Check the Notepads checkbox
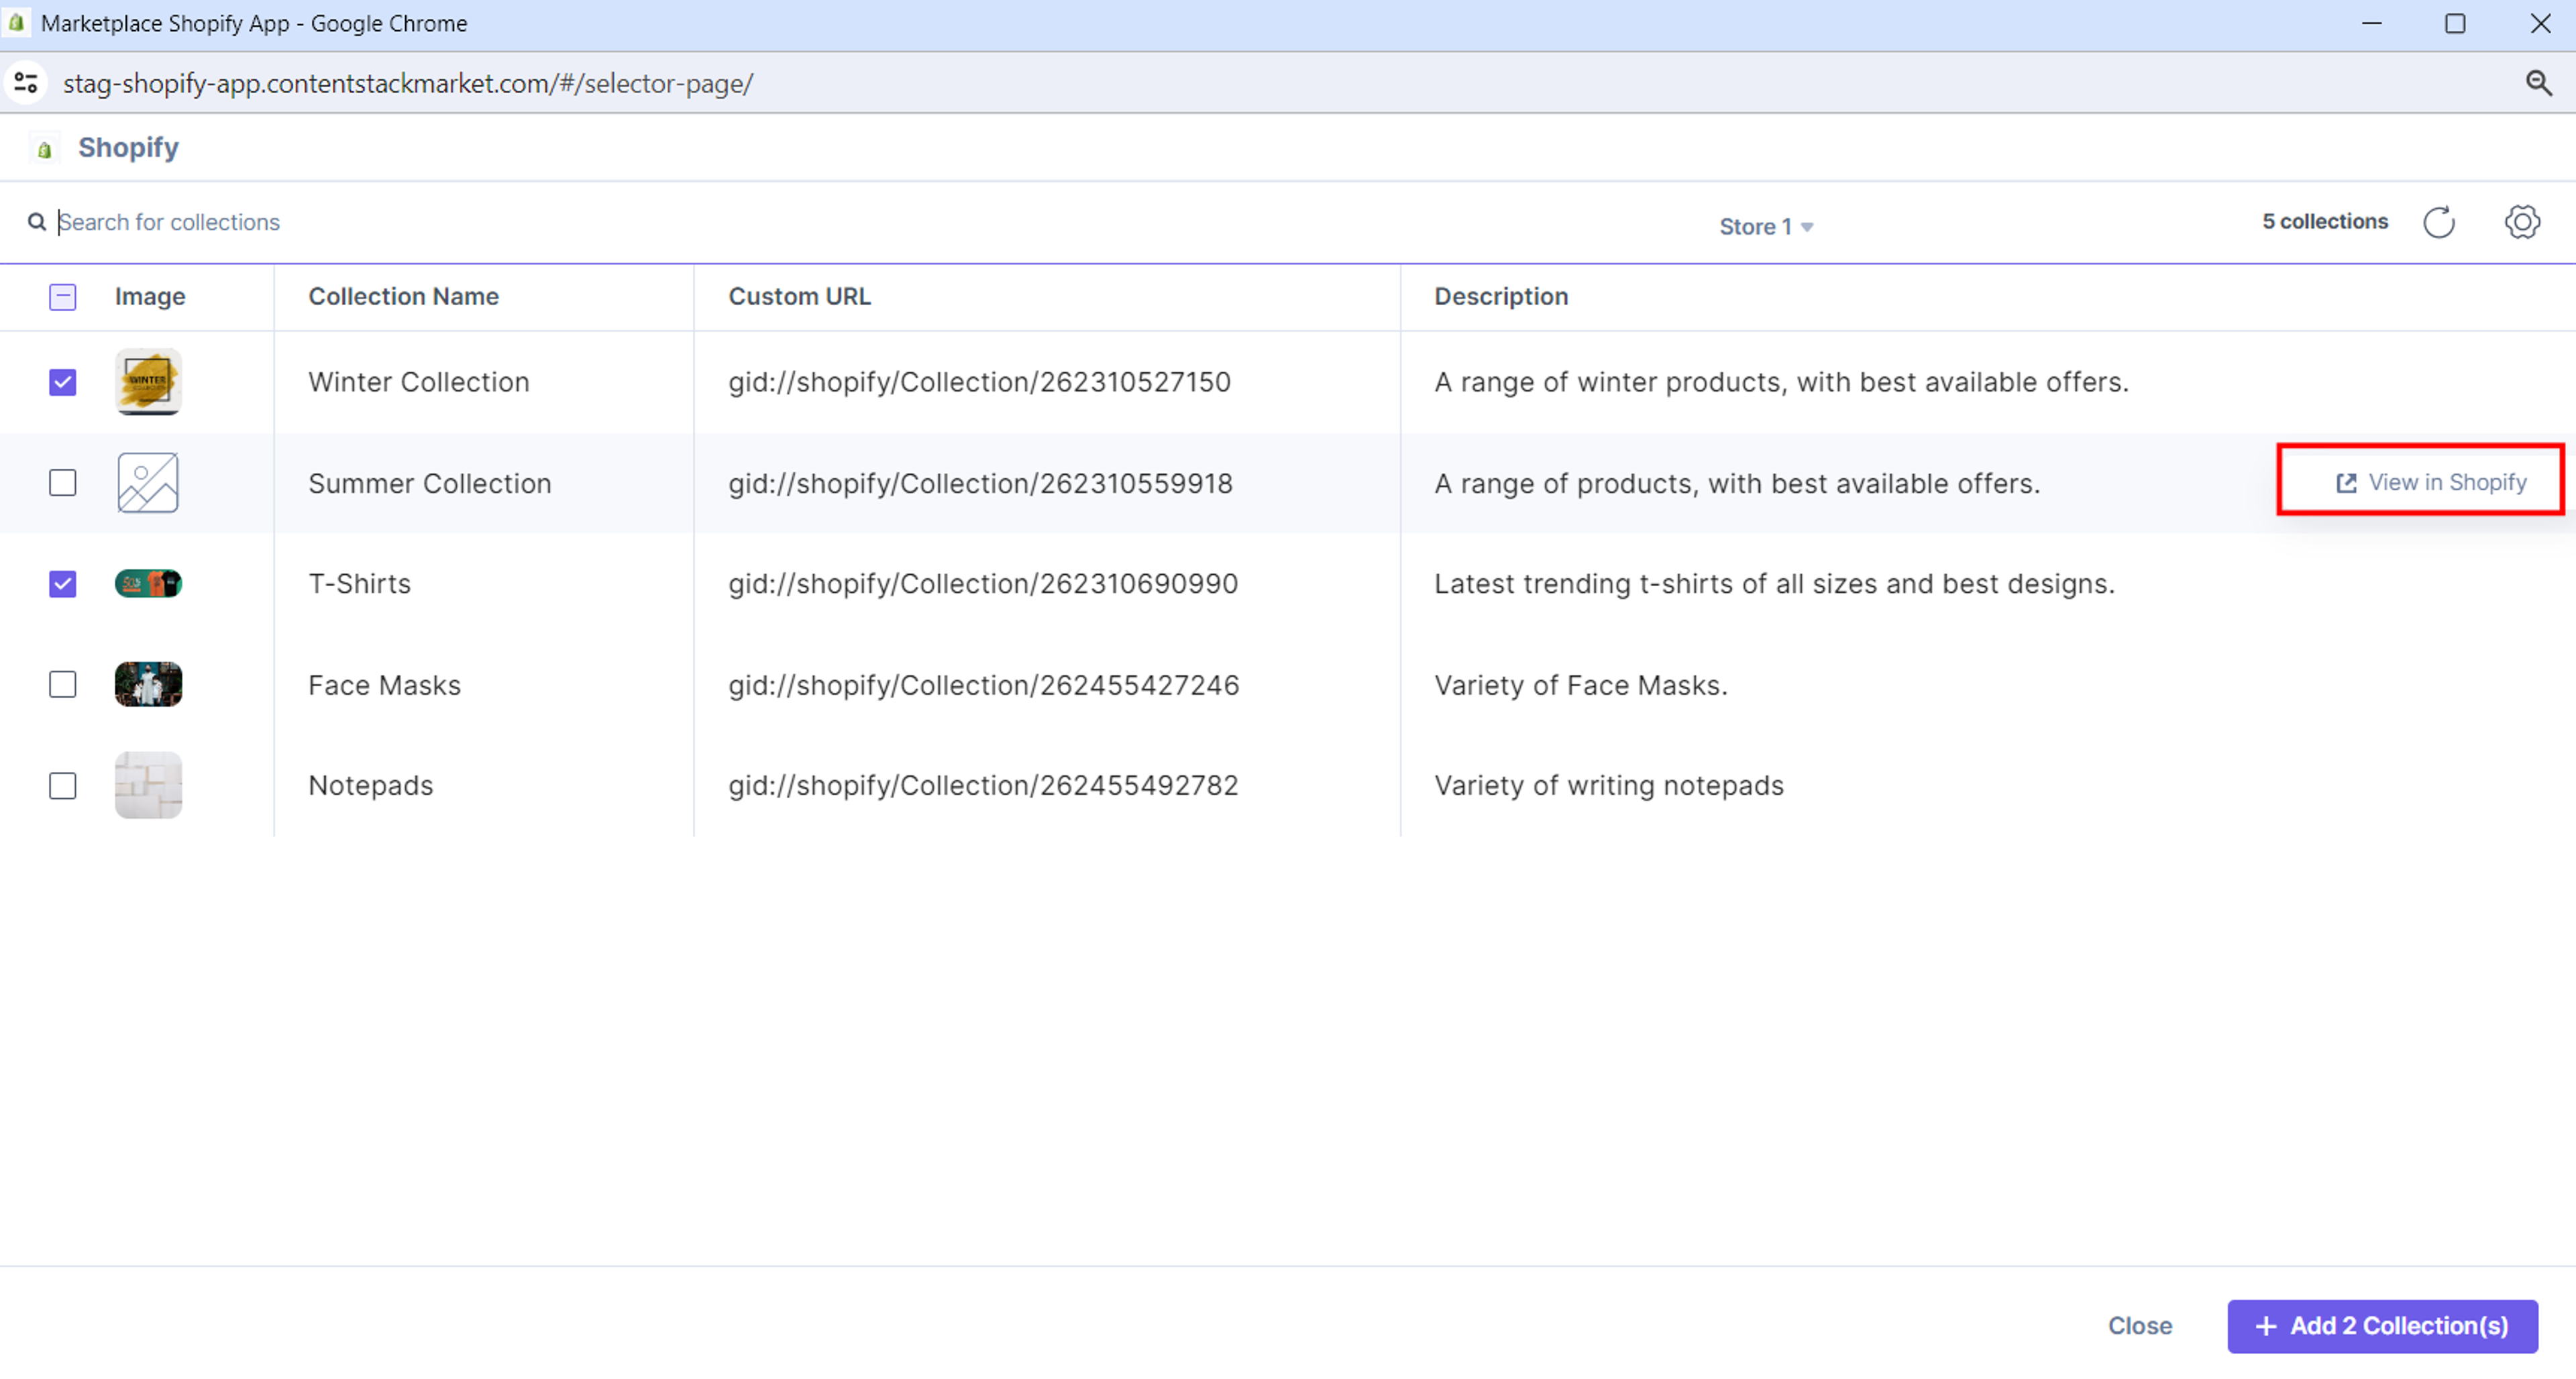The height and width of the screenshot is (1379, 2576). pos(63,786)
